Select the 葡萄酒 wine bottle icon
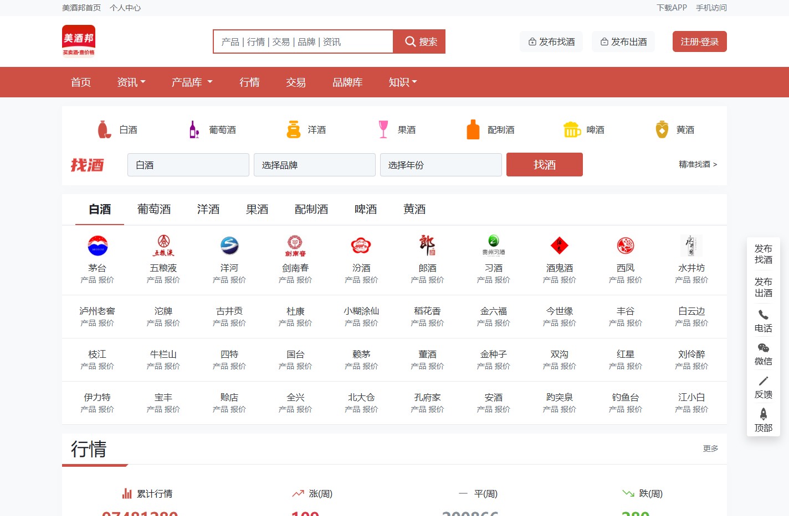The height and width of the screenshot is (516, 789). point(194,129)
